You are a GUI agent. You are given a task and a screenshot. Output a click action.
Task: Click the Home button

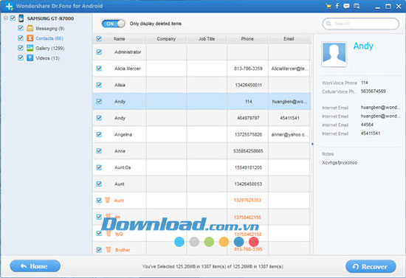point(35,266)
